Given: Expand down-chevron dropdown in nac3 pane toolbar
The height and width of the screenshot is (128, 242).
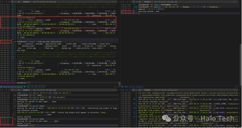Looking at the screenshot, I should [237, 90].
